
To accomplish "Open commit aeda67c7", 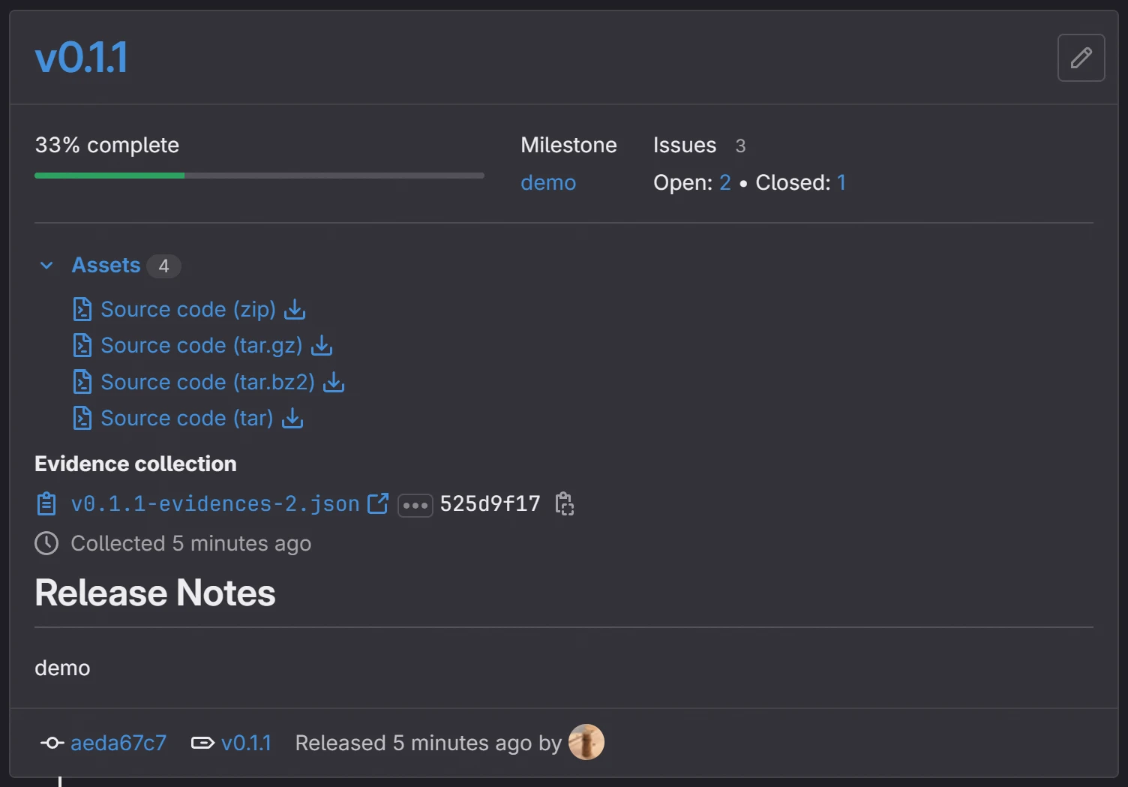I will point(118,743).
